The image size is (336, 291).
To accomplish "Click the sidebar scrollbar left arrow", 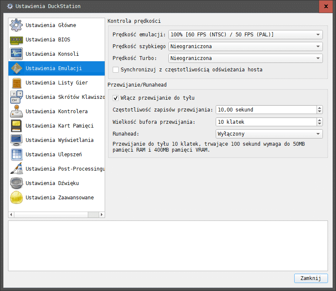I will click(x=11, y=215).
